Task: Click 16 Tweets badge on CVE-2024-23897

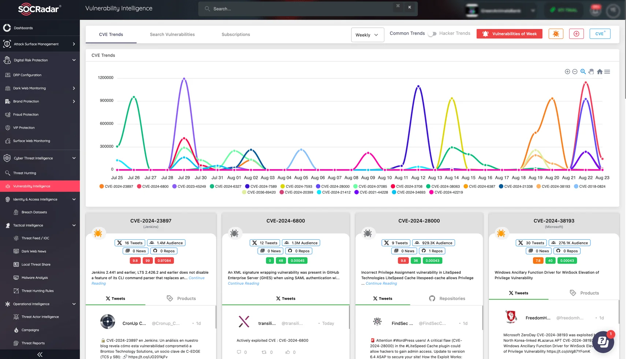Action: click(x=130, y=243)
